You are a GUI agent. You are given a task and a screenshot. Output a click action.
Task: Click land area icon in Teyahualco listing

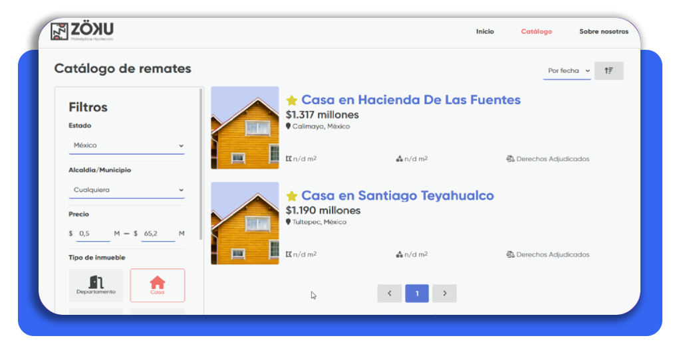(289, 254)
